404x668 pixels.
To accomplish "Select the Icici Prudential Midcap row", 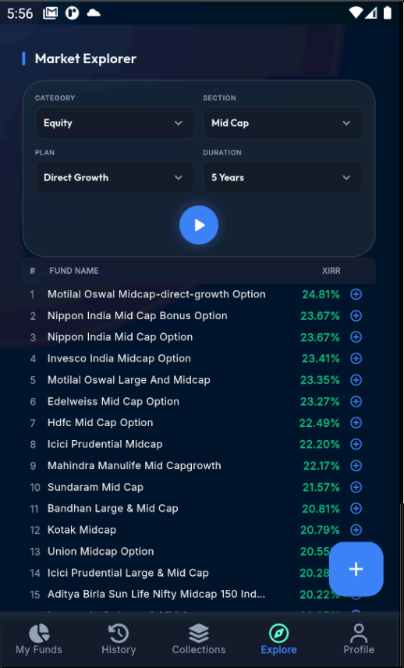I will click(199, 444).
